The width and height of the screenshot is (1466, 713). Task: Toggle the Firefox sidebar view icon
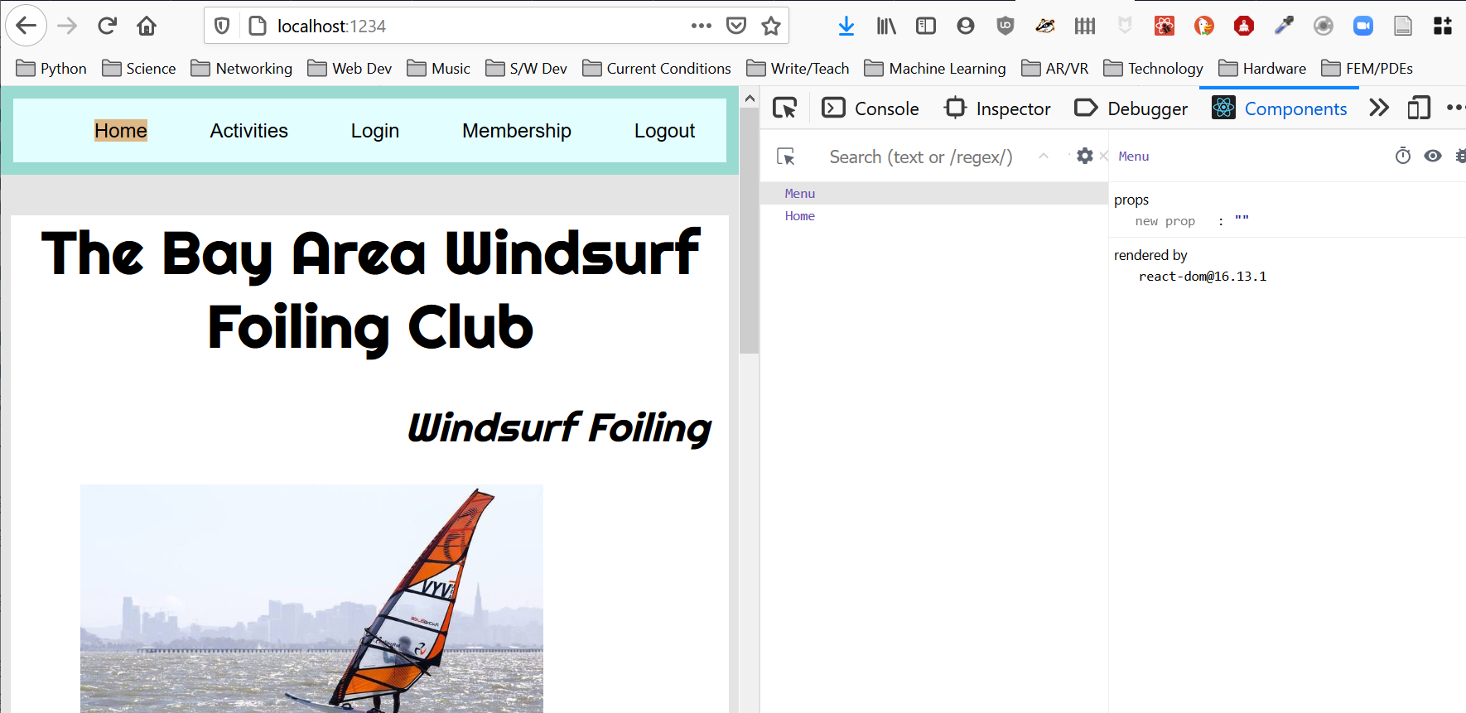925,26
